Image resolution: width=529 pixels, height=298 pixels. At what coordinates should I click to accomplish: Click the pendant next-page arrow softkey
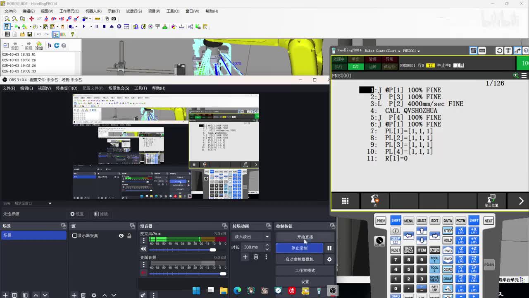[521, 201]
